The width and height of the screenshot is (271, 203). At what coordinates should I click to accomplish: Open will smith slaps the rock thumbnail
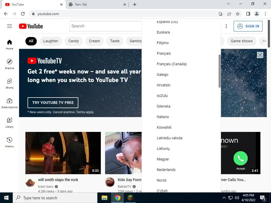tap(63, 153)
